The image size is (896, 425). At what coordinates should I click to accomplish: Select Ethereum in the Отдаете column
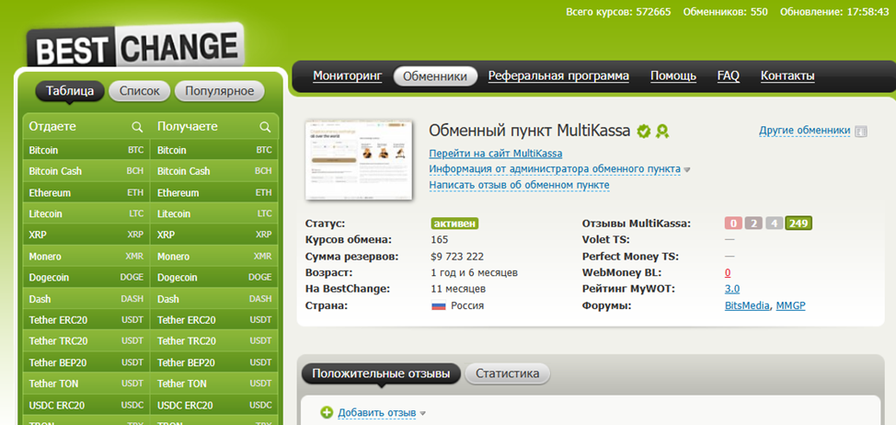point(86,192)
